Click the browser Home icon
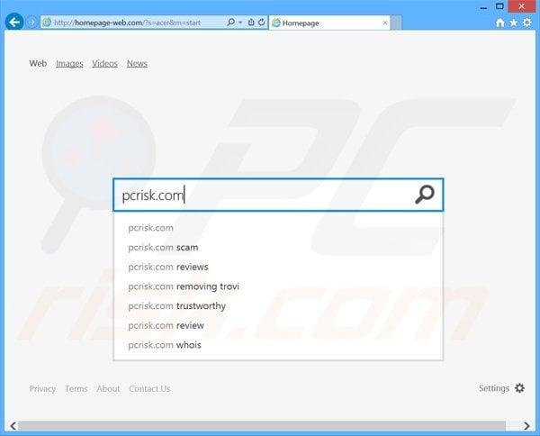 click(500, 23)
